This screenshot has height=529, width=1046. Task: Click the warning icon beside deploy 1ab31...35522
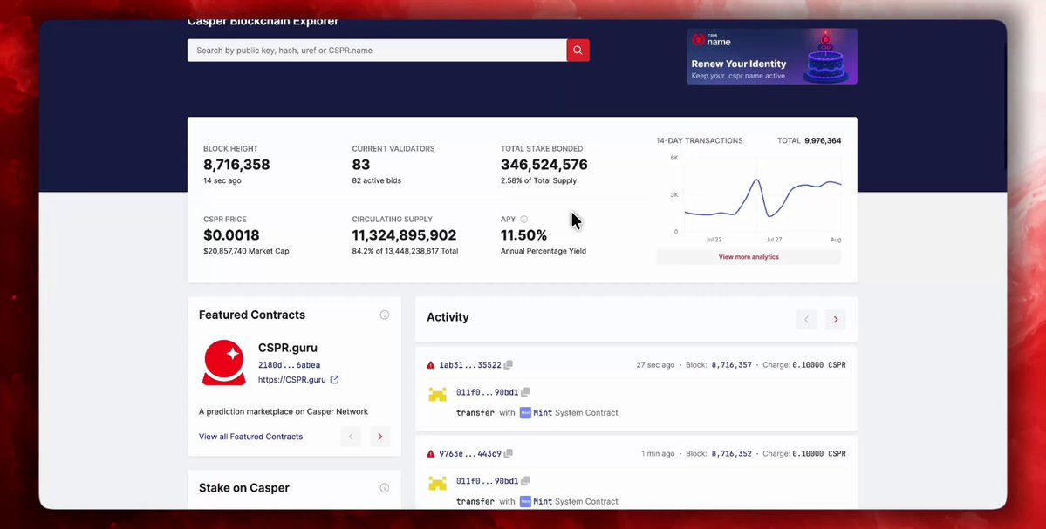[431, 365]
